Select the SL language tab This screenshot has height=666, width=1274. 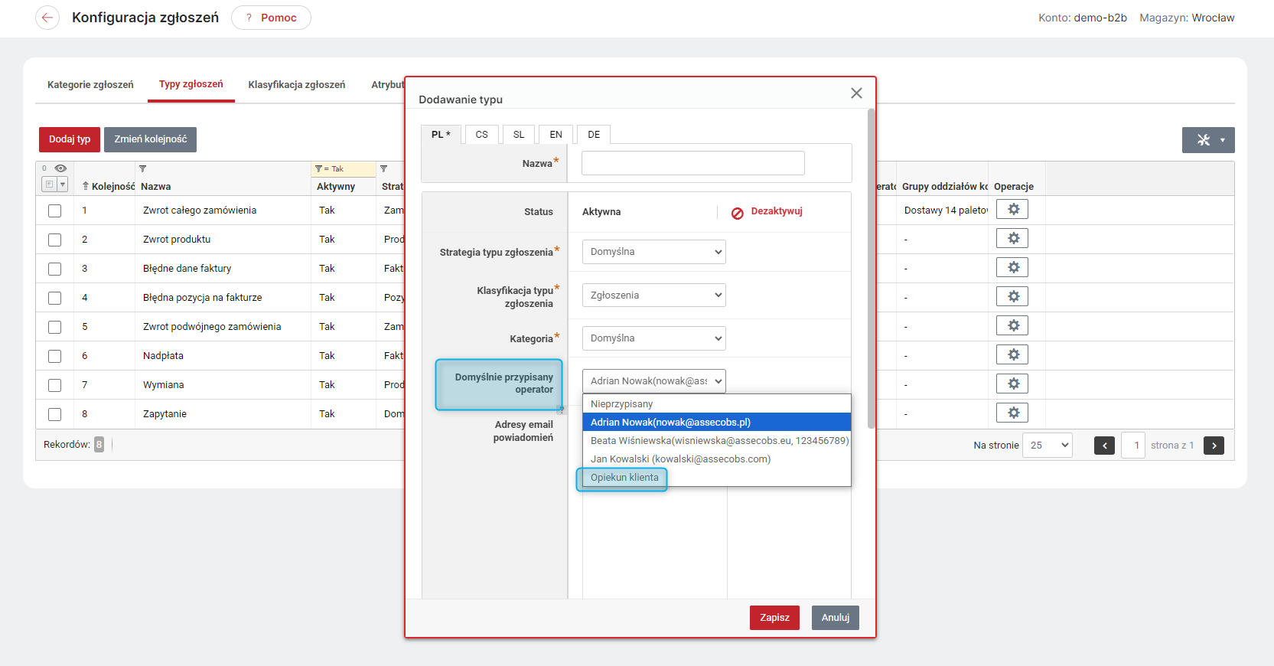(x=519, y=135)
